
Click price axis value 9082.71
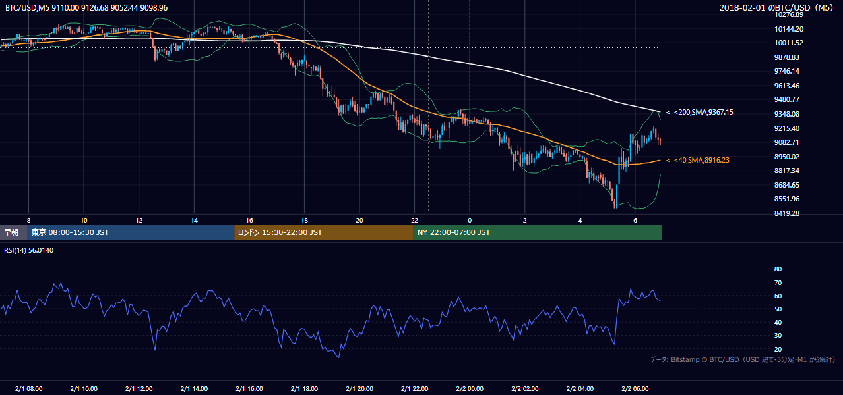coord(787,142)
